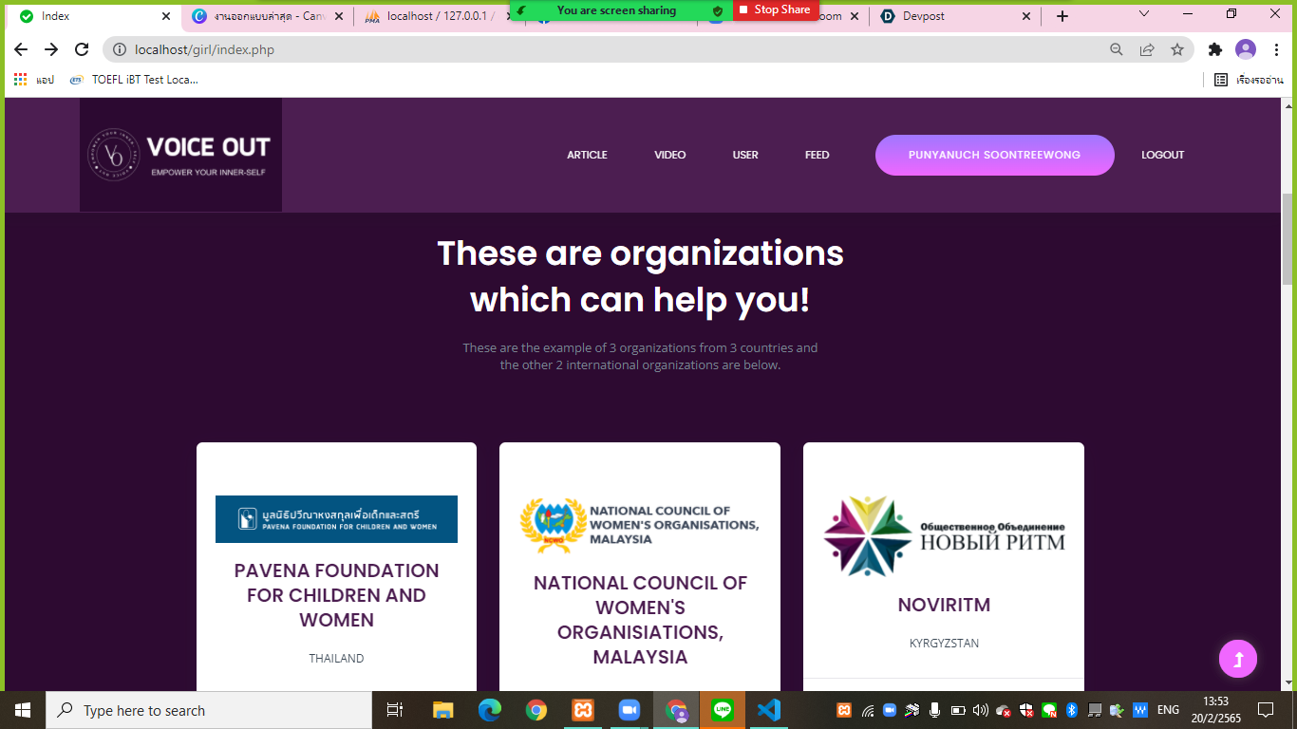
Task: Click NOVIRITM card title
Action: point(944,605)
